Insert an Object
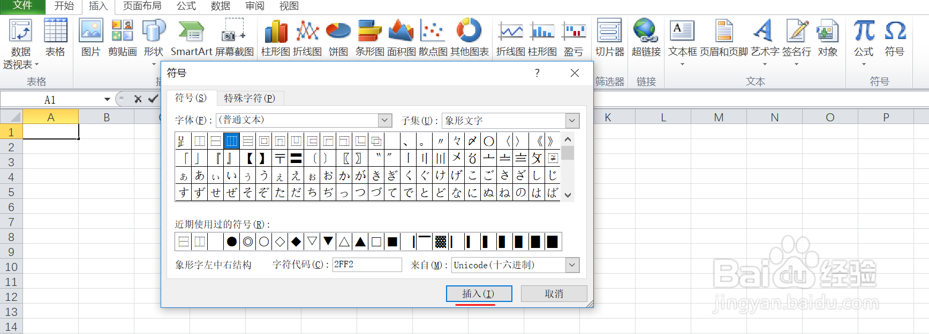Image resolution: width=929 pixels, height=334 pixels. click(x=827, y=37)
